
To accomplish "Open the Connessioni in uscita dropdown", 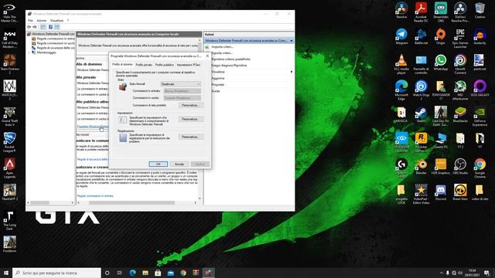I will coord(183,98).
